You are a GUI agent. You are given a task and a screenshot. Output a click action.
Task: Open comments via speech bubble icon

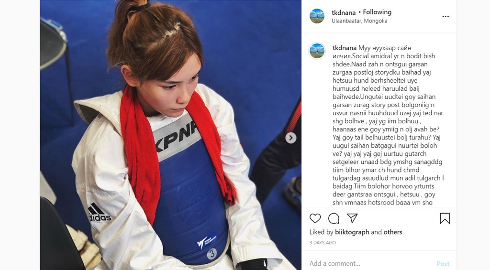pyautogui.click(x=334, y=218)
